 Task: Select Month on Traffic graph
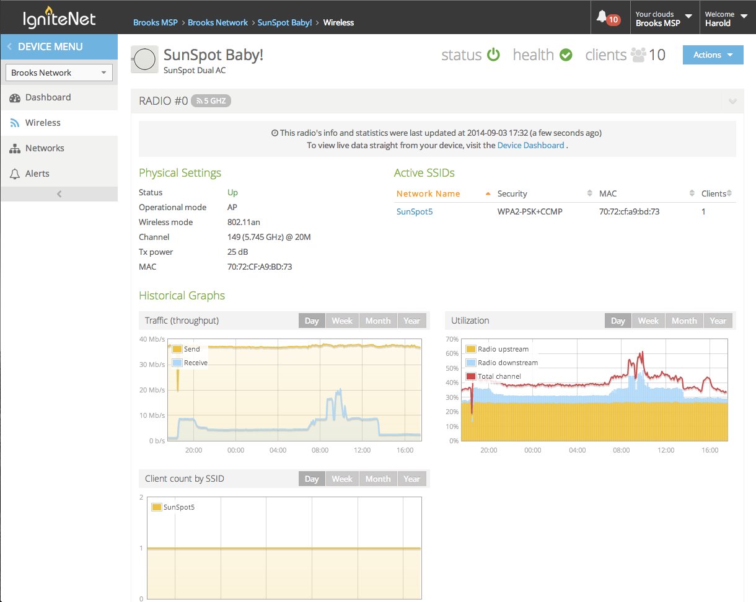pyautogui.click(x=378, y=321)
